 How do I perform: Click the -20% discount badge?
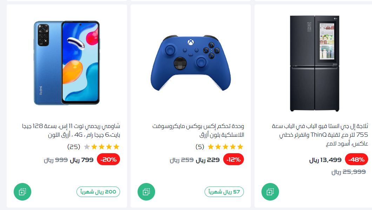(108, 160)
